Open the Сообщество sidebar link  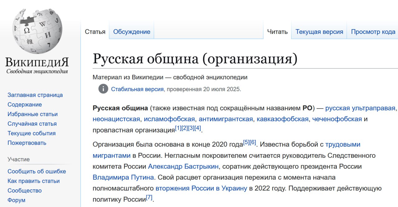[25, 191]
